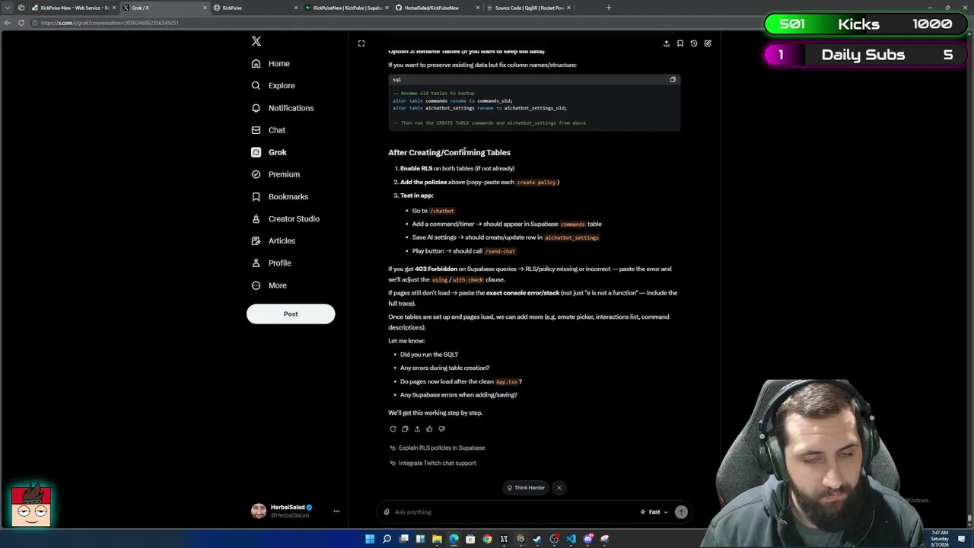This screenshot has height=548, width=974.
Task: Switch to HerbalSalad/KickPulseNew GitHub tab
Action: (438, 8)
